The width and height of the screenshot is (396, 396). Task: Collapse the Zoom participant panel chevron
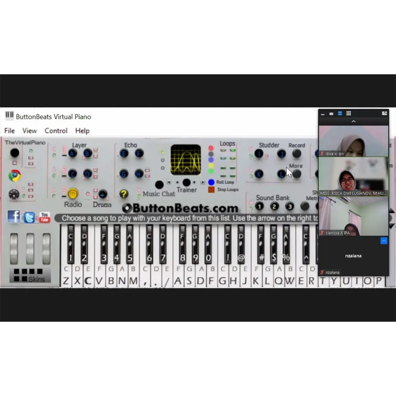tap(353, 121)
